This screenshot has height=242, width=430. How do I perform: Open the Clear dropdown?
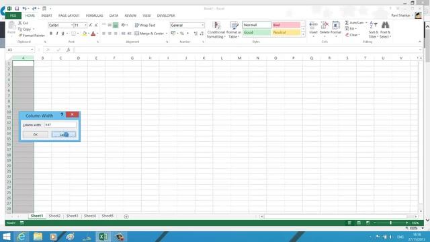tap(352, 35)
